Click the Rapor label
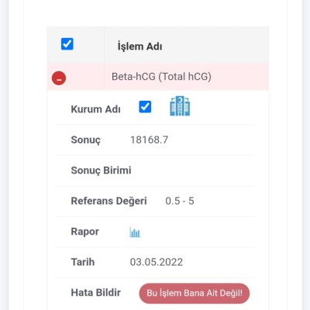Image resolution: width=310 pixels, height=310 pixels. [x=84, y=232]
